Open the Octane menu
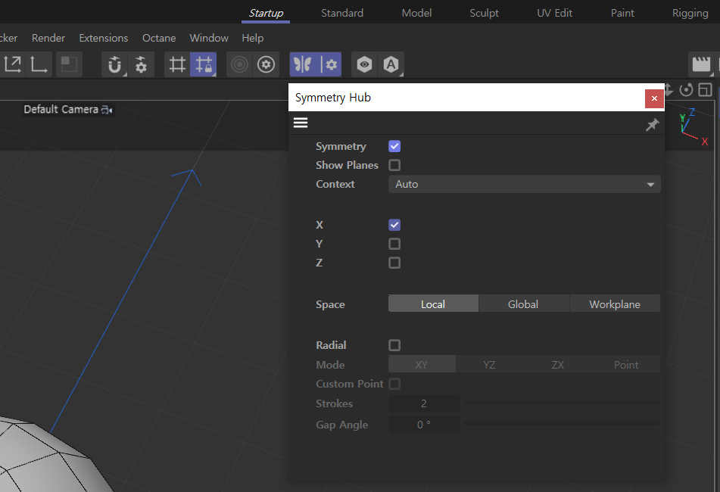Image resolution: width=720 pixels, height=492 pixels. [x=159, y=38]
